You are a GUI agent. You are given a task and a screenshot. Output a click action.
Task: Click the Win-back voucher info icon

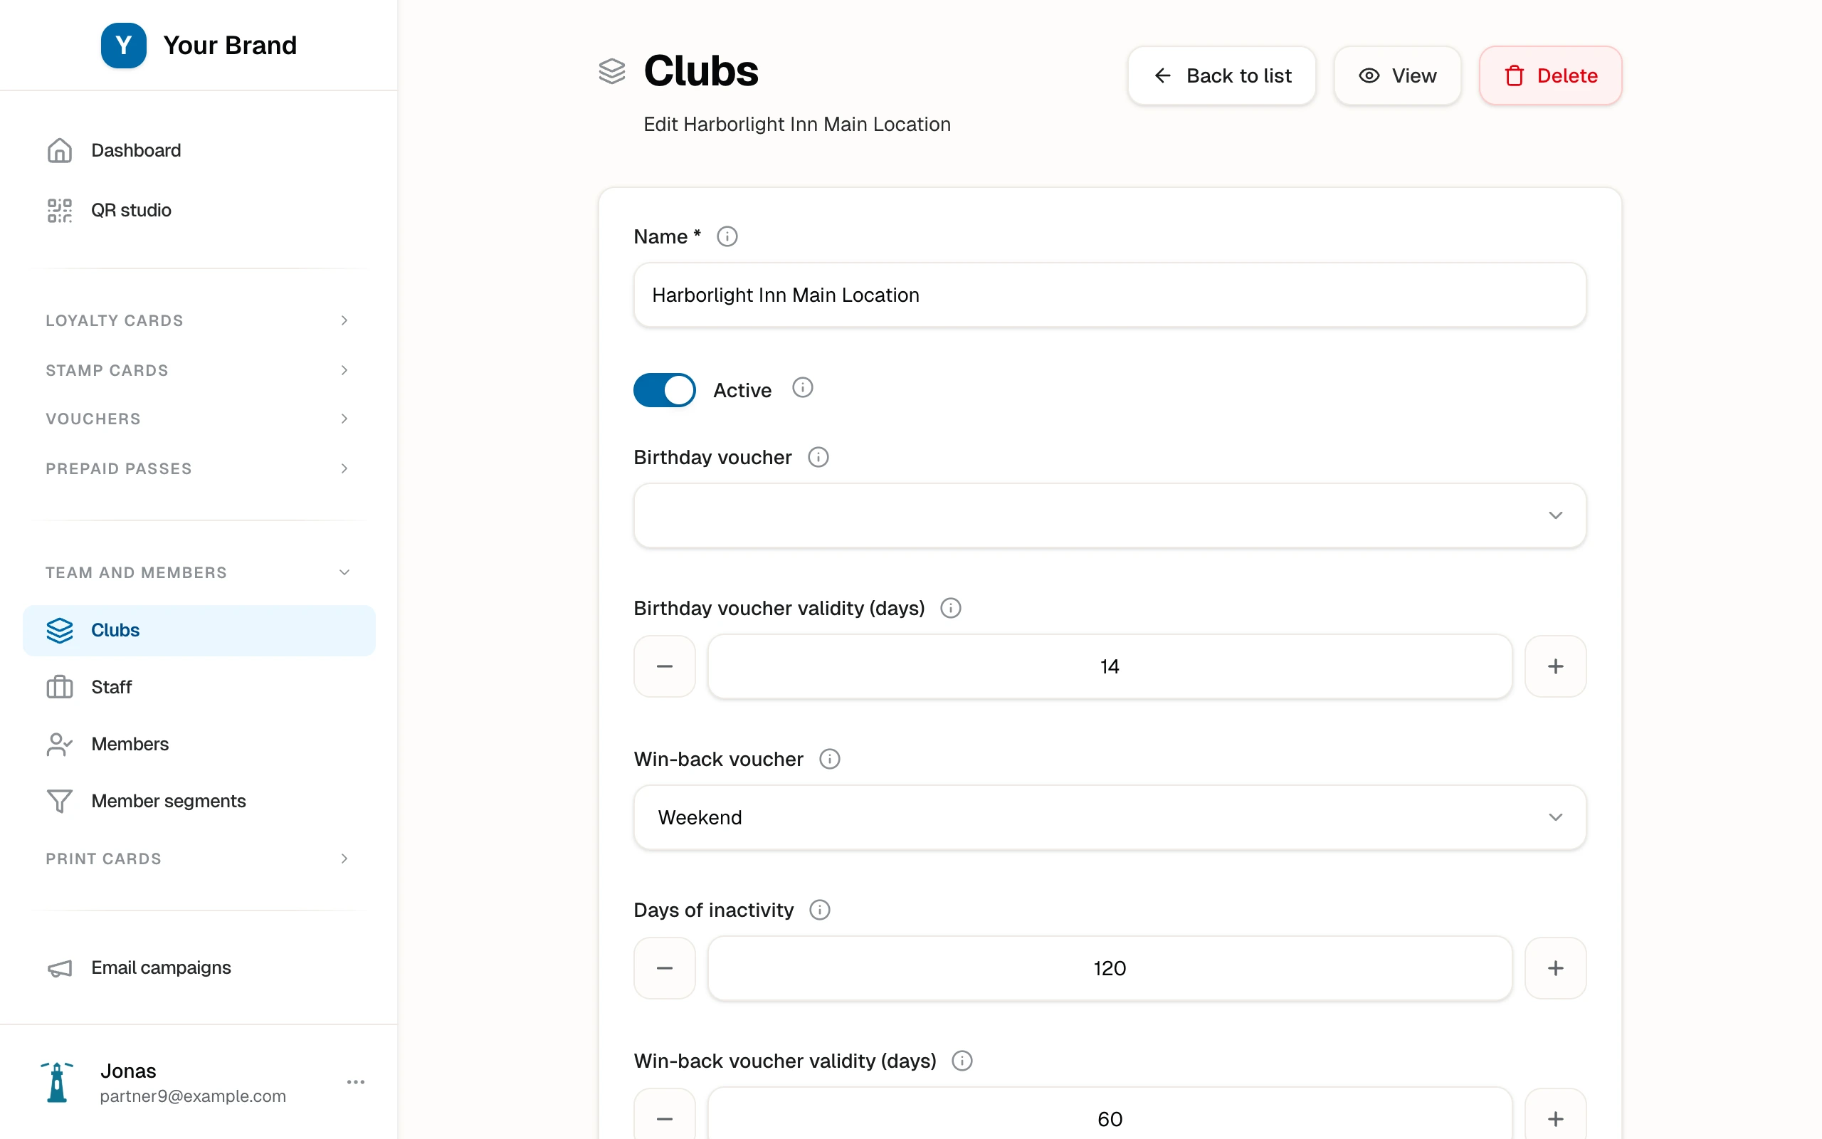point(830,760)
